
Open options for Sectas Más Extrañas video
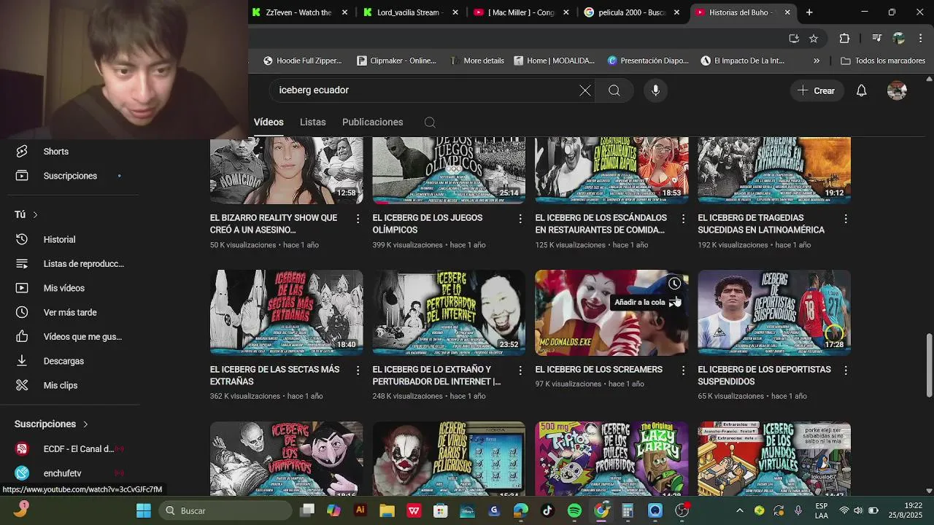coord(358,370)
